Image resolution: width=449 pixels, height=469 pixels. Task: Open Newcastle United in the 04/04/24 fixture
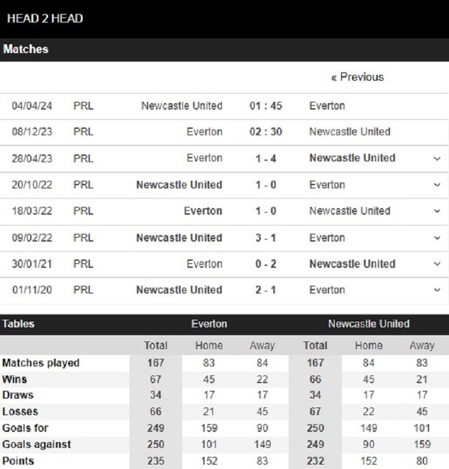(x=182, y=106)
